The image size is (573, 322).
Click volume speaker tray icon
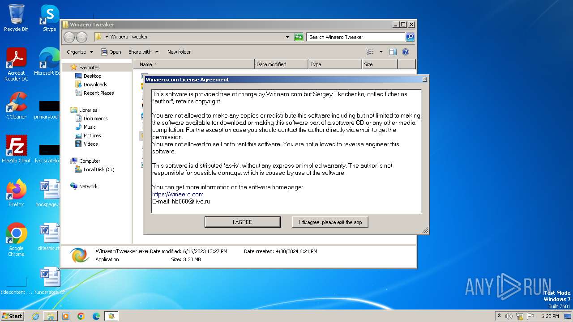509,316
